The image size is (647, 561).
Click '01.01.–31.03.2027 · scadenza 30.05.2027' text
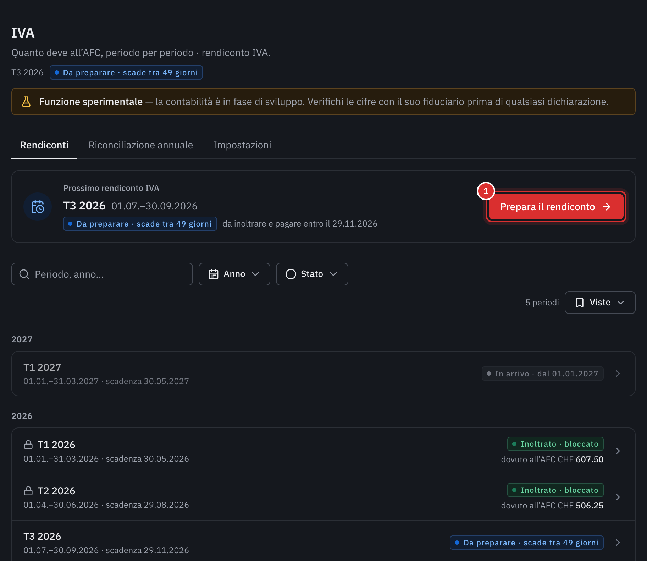pos(106,381)
